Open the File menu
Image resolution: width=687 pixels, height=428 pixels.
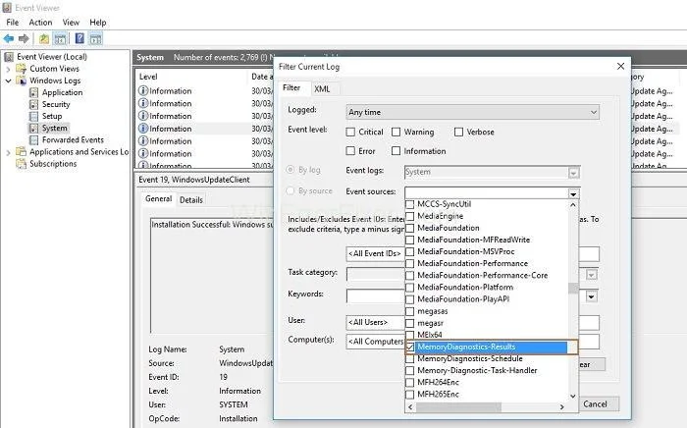click(x=12, y=23)
